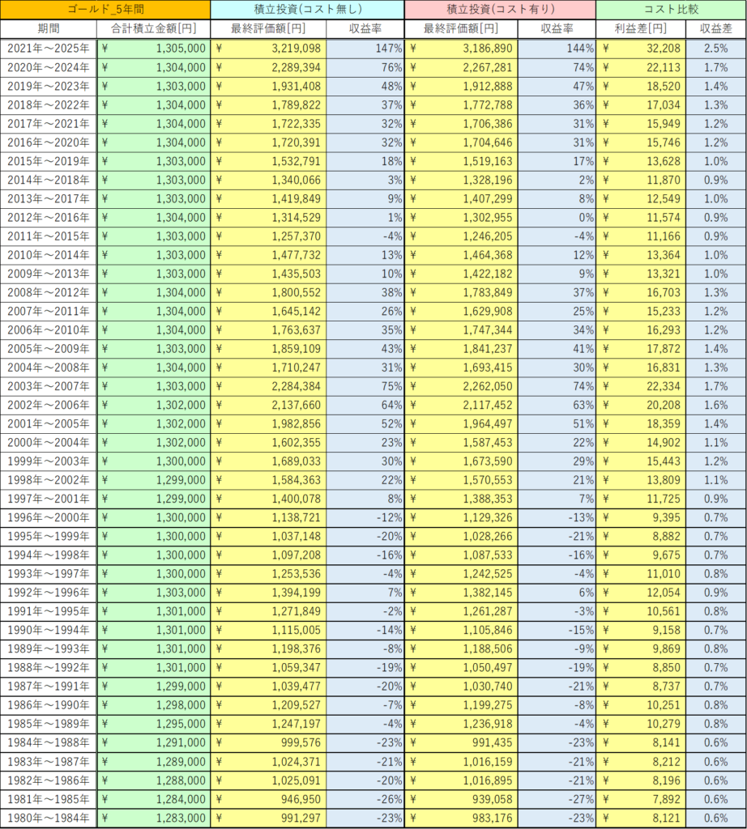Screen dimensions: 747x829
Task: Select the 2011年～2015年 period cell
Action: (x=49, y=236)
